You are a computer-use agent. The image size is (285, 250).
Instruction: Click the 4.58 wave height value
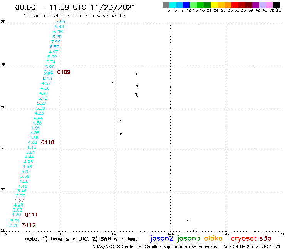coord(35,133)
